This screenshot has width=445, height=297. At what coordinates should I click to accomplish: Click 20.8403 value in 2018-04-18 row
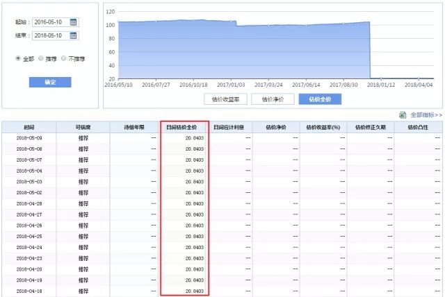click(195, 291)
